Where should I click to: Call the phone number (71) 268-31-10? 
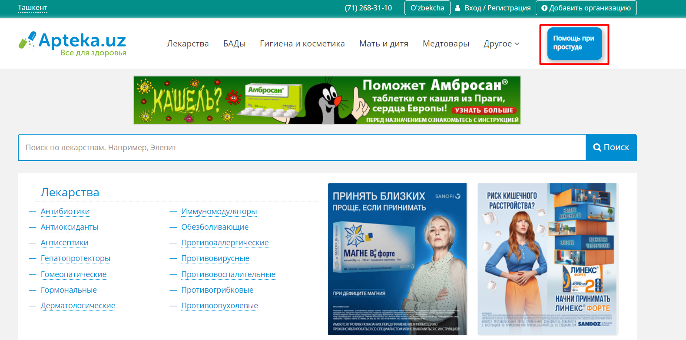(x=368, y=8)
